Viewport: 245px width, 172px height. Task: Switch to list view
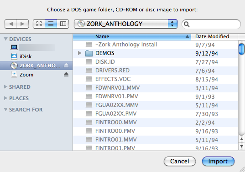(51, 24)
